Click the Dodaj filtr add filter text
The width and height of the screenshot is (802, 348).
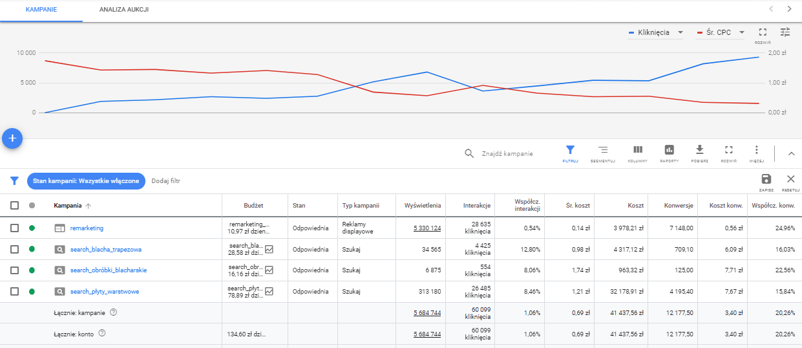[x=166, y=181]
